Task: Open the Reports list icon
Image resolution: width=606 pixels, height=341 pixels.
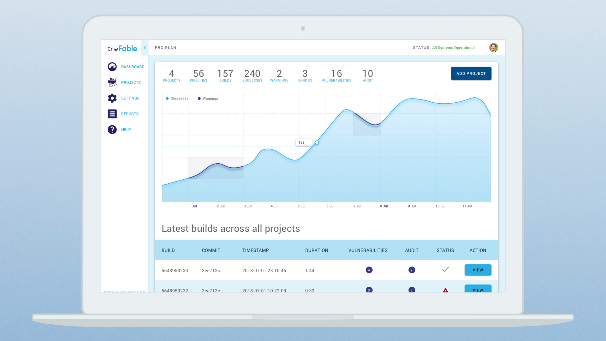Action: pyautogui.click(x=112, y=114)
